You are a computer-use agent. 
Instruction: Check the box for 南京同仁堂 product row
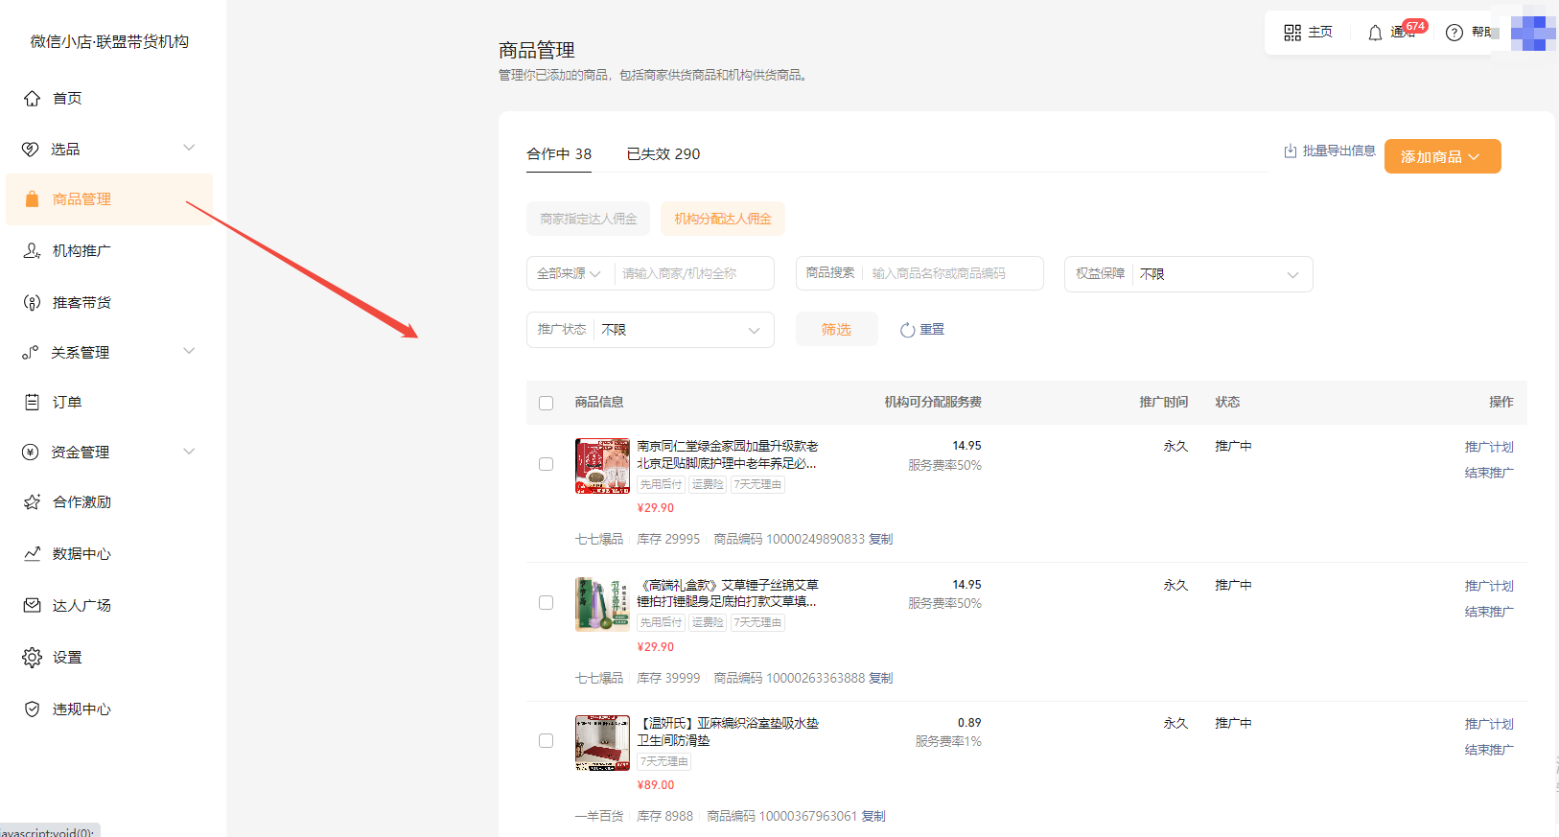click(x=547, y=464)
